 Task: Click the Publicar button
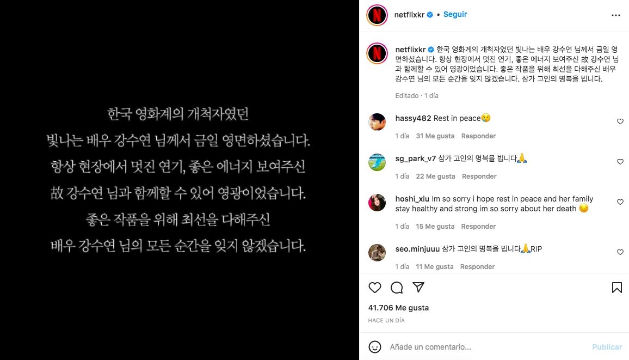pyautogui.click(x=607, y=347)
